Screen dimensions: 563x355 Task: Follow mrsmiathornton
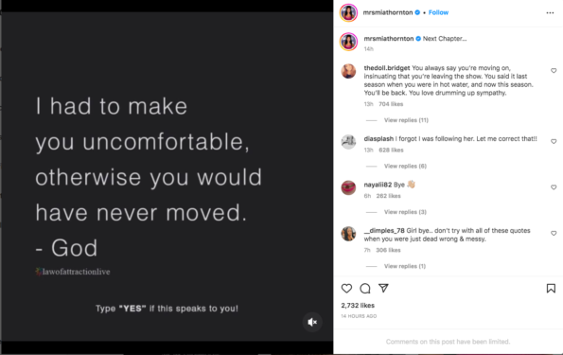click(x=438, y=12)
